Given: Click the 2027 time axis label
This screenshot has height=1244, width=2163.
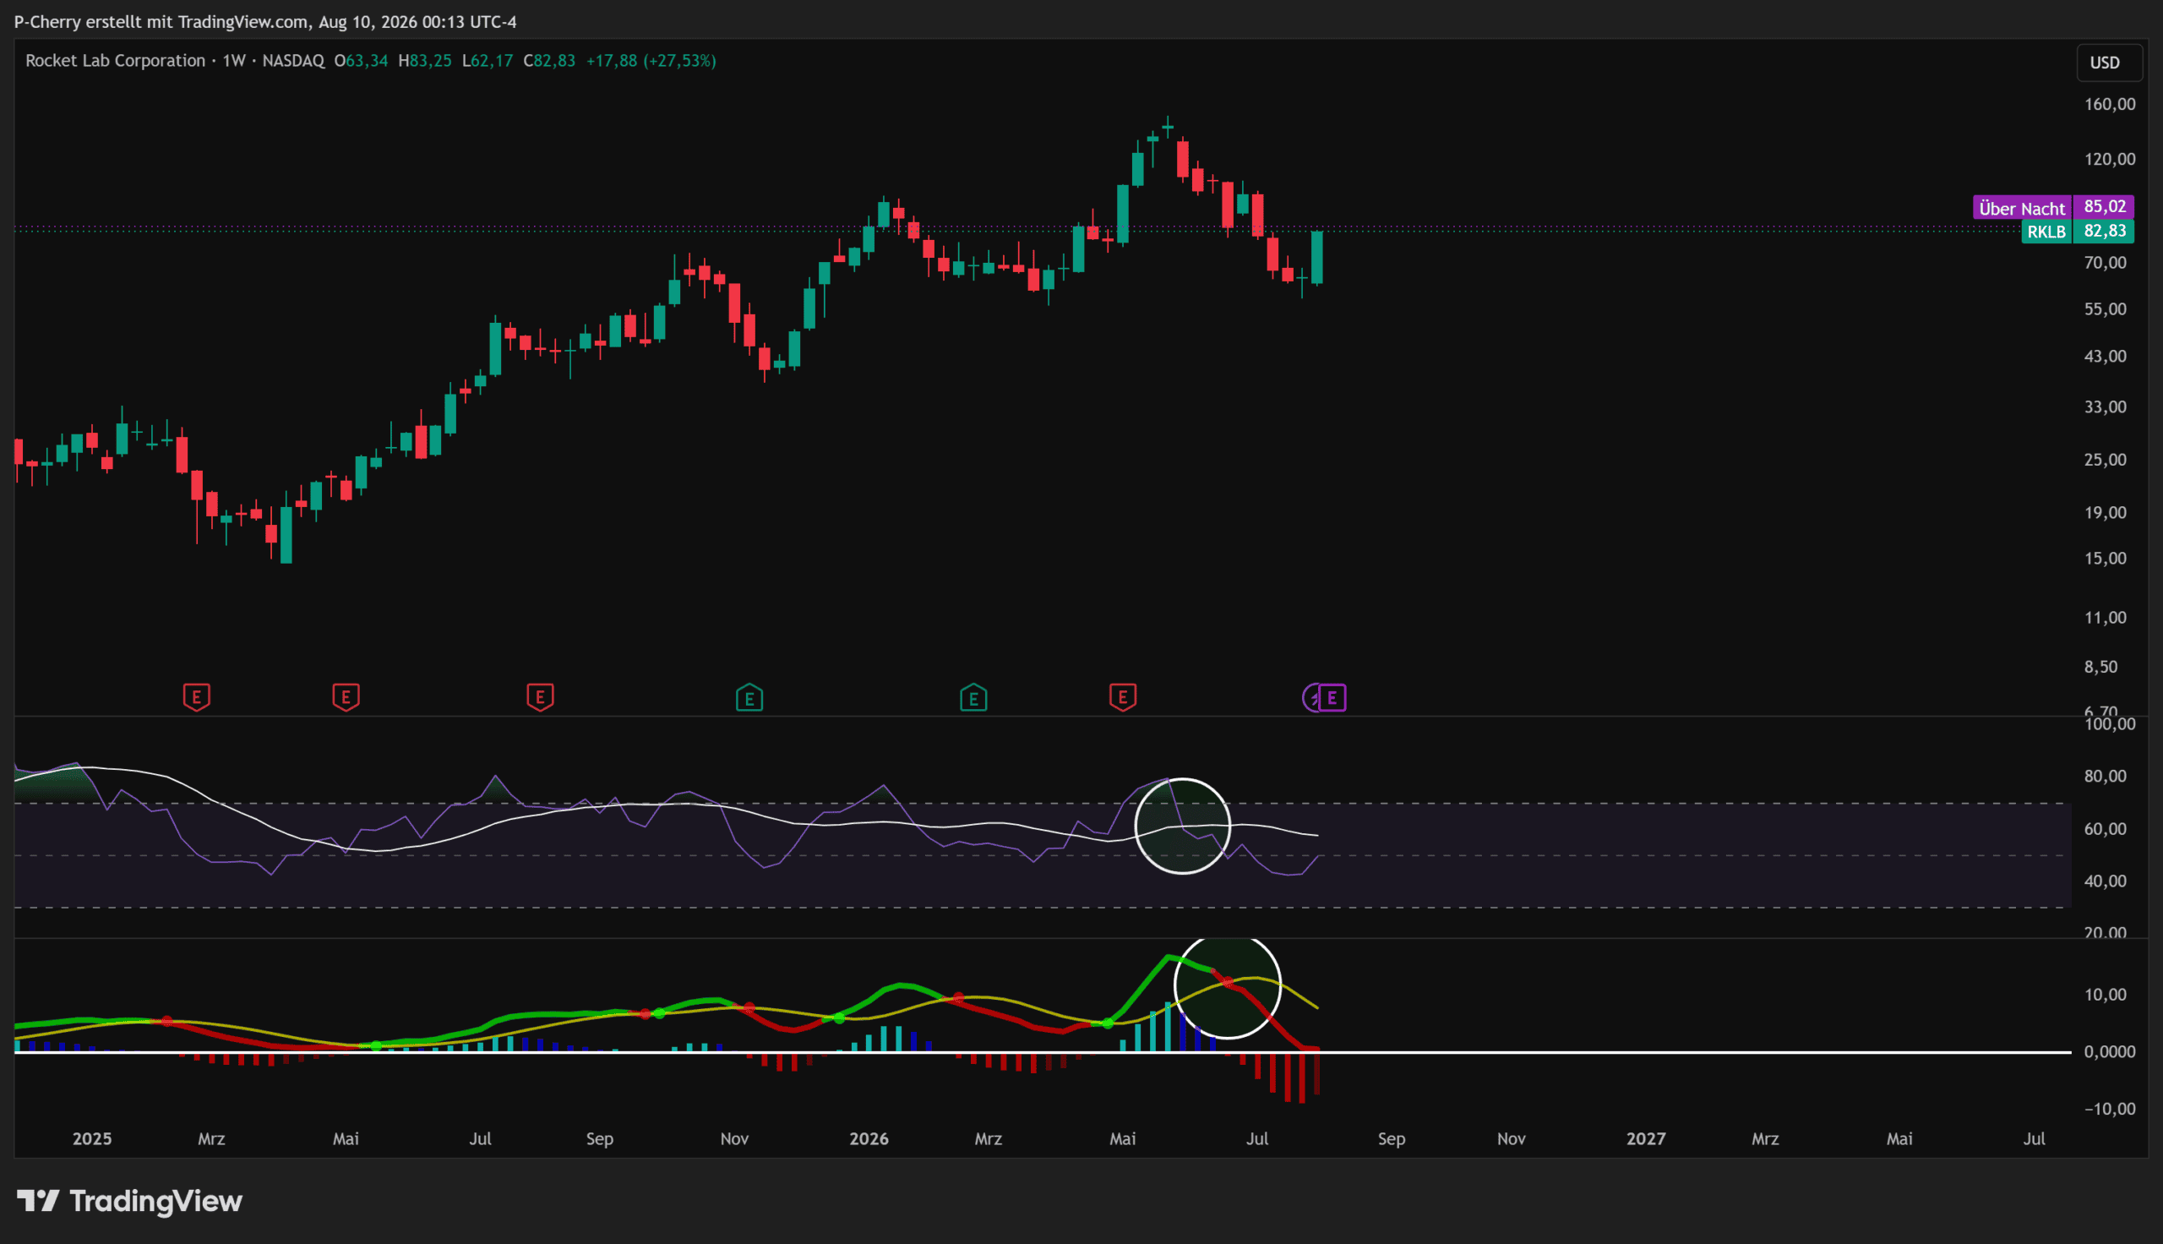Looking at the screenshot, I should (1647, 1139).
